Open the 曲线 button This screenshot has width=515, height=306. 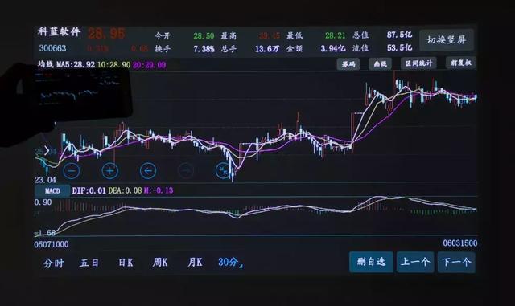click(x=380, y=63)
